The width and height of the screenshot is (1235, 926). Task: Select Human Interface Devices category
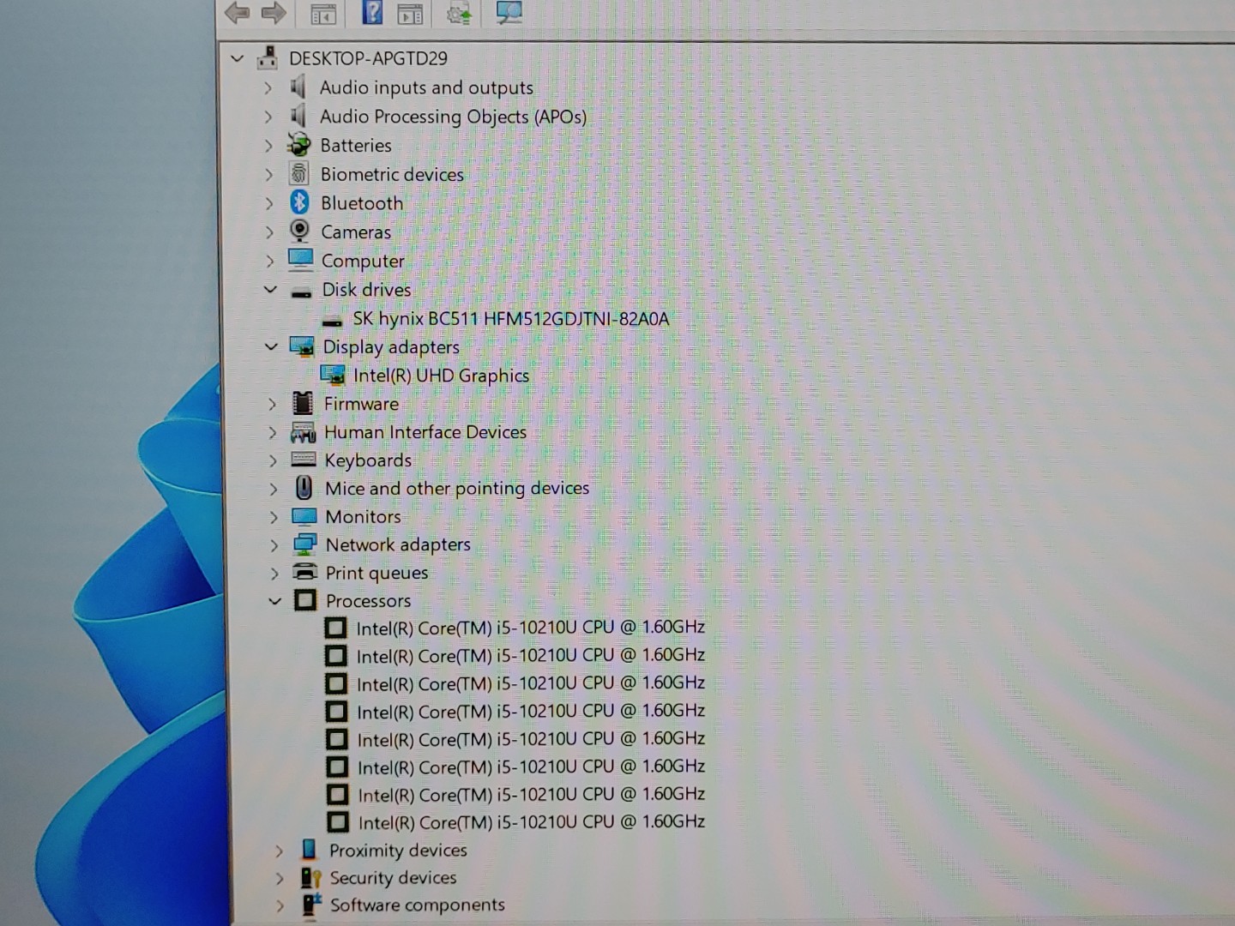[425, 432]
